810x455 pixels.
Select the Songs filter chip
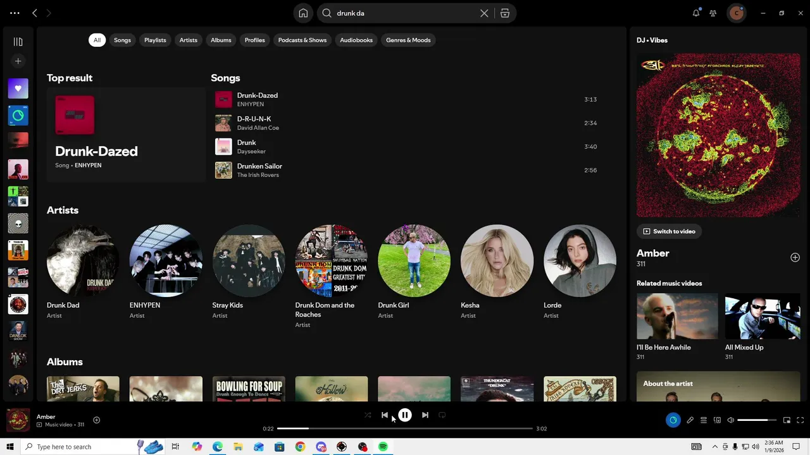point(122,40)
